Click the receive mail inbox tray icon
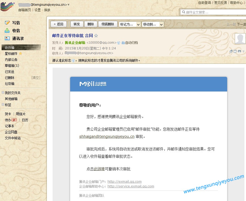This screenshot has height=201, width=246. (x=7, y=30)
